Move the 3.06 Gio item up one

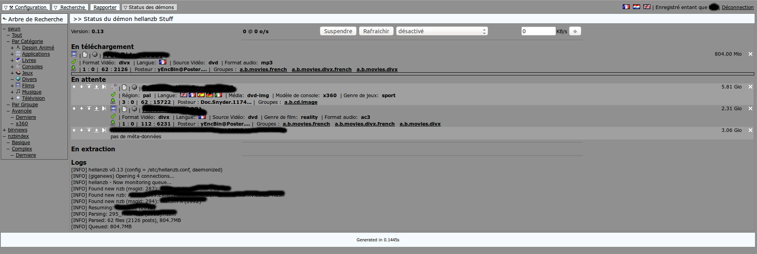[x=74, y=130]
